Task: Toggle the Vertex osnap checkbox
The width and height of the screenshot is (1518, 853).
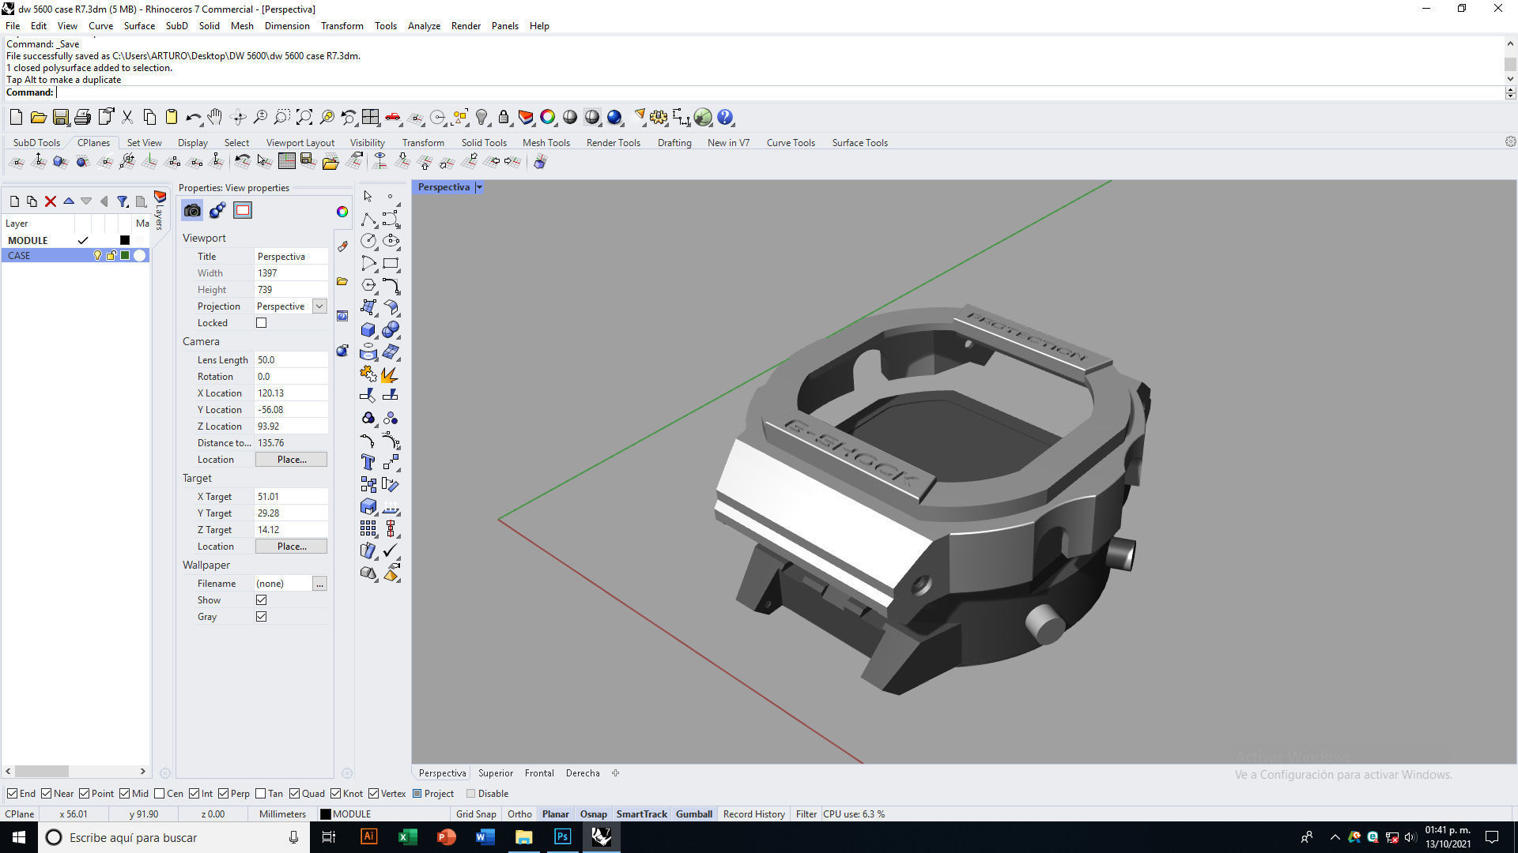Action: pos(373,794)
